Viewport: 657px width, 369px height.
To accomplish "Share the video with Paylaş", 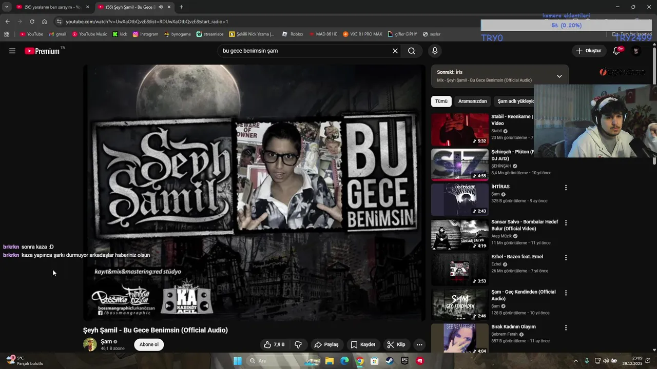I will click(x=326, y=344).
